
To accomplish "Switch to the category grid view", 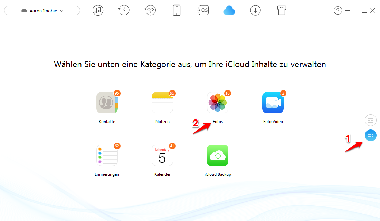I will click(371, 135).
